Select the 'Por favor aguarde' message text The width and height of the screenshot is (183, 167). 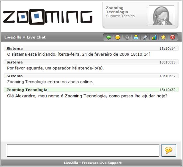pyautogui.click(x=56, y=68)
